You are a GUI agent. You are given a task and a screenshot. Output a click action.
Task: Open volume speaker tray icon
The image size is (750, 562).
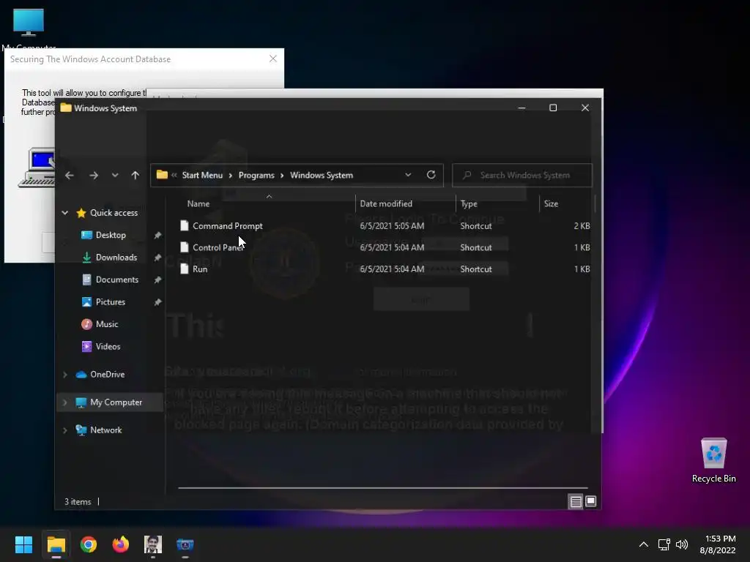682,544
